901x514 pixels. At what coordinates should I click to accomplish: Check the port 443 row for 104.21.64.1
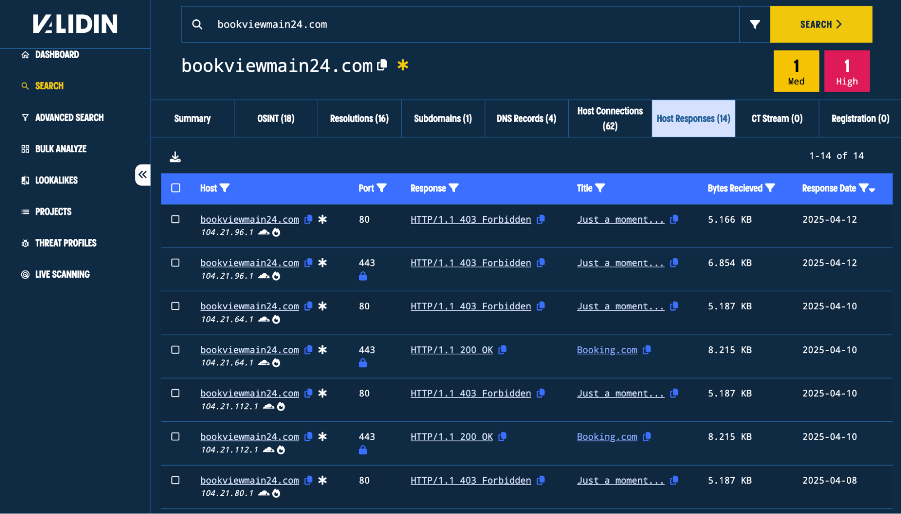click(x=176, y=349)
